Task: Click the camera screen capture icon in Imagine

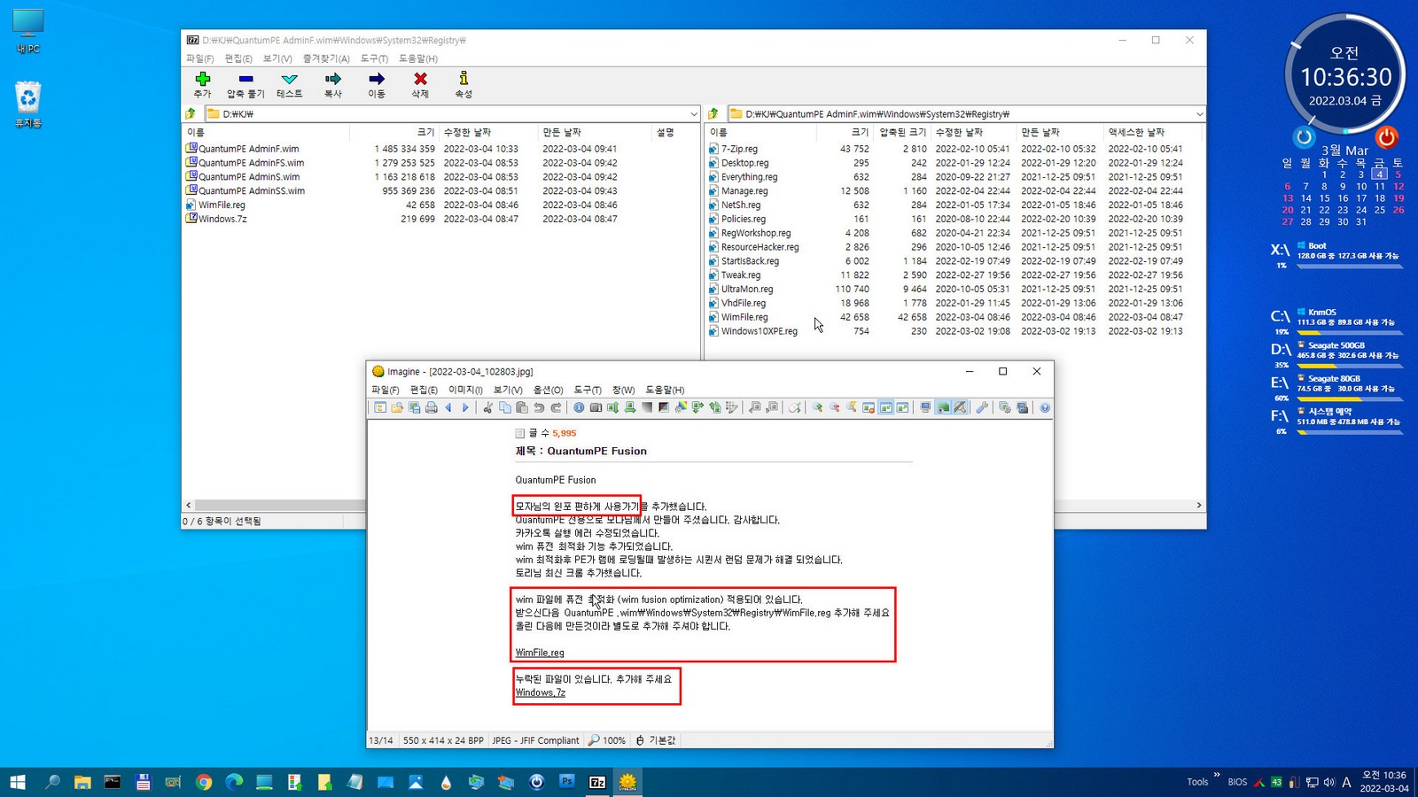Action: (x=596, y=407)
